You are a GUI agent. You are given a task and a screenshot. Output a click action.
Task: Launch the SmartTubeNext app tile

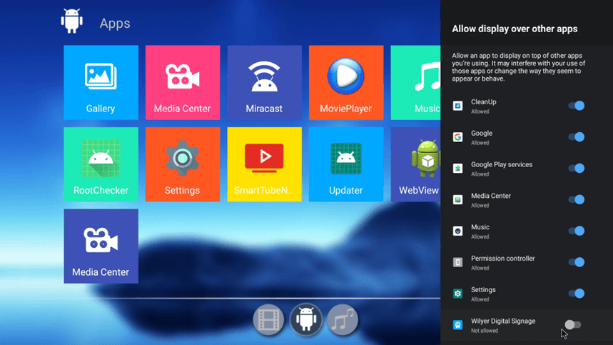[264, 164]
